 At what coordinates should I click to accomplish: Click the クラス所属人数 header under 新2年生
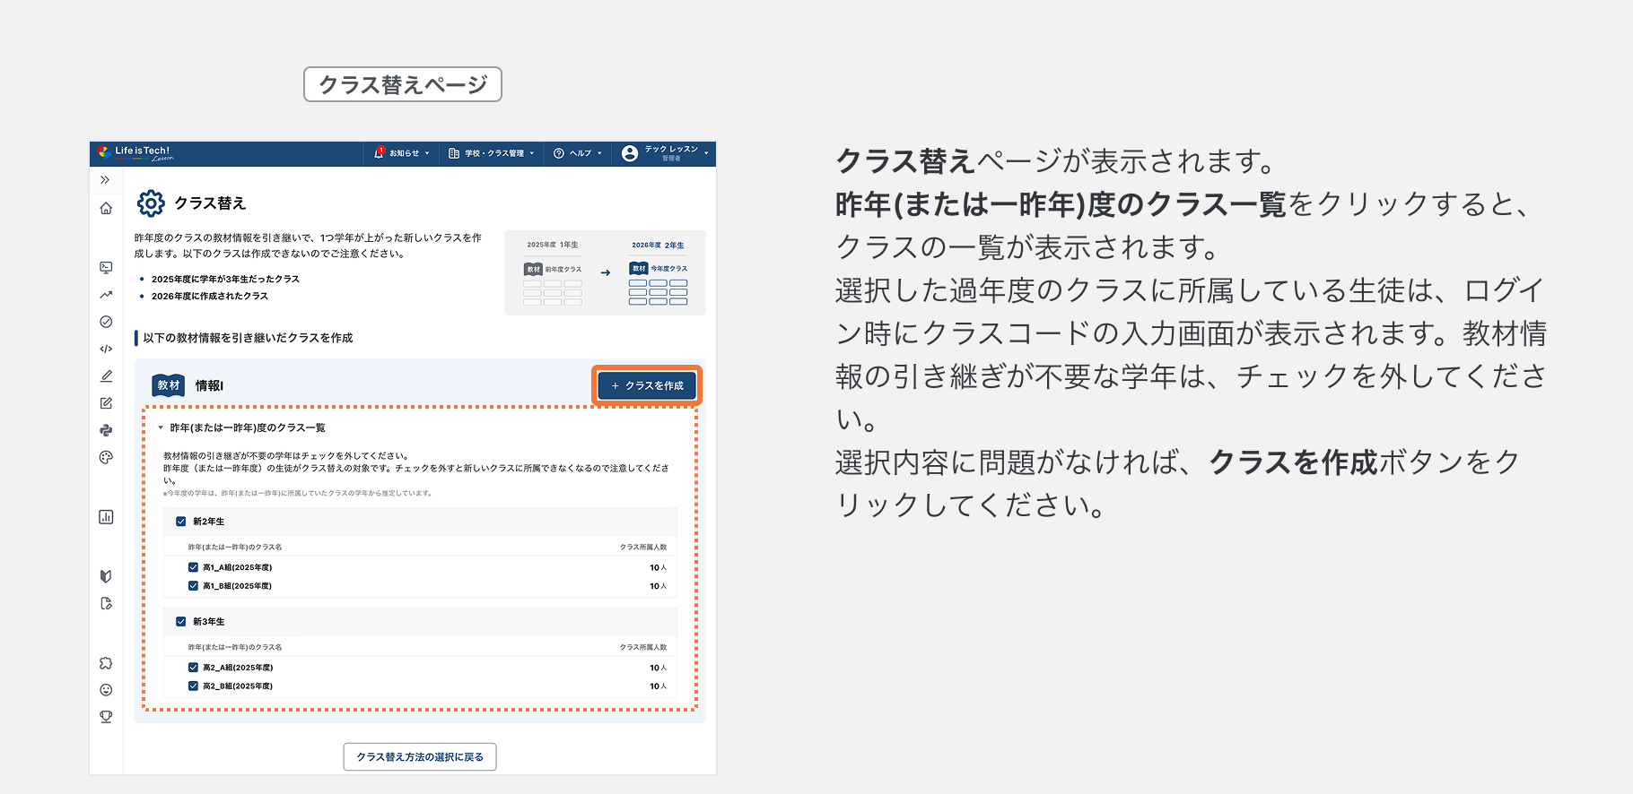pyautogui.click(x=643, y=547)
